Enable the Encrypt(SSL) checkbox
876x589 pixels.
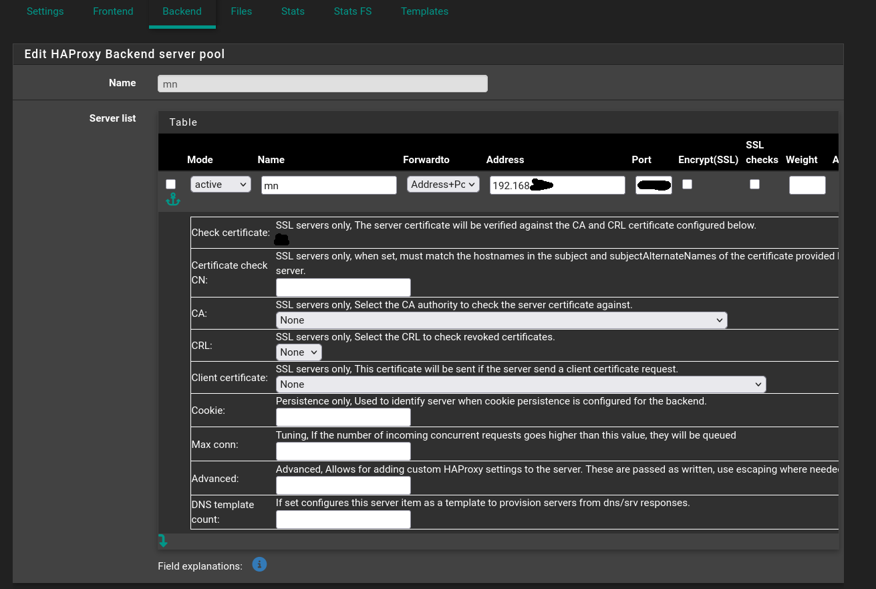687,184
